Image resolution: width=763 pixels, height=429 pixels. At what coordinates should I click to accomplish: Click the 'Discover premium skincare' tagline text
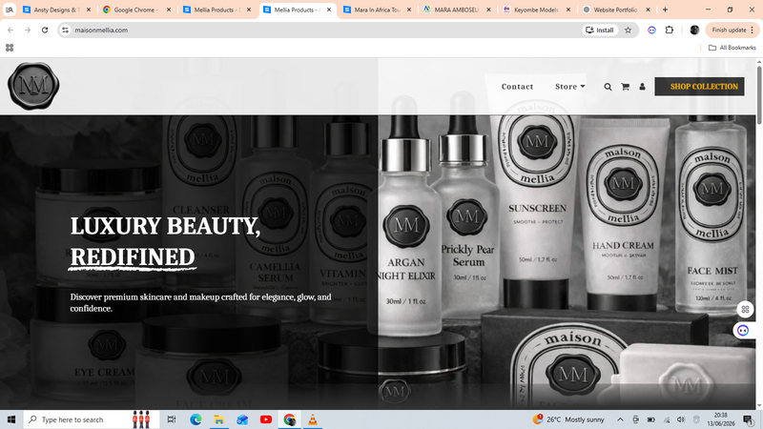200,302
